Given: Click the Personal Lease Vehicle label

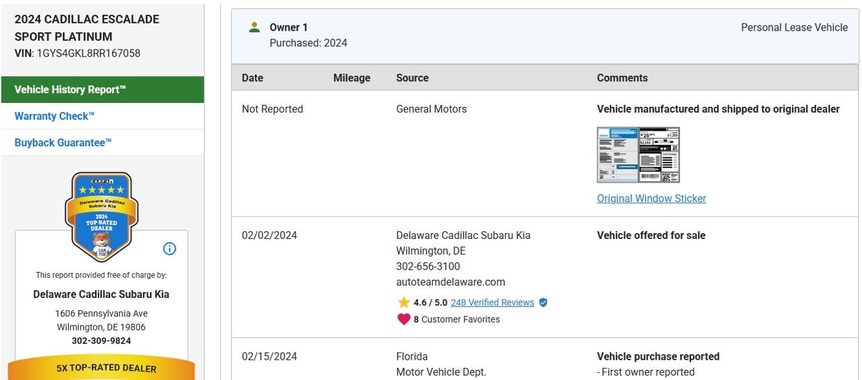Looking at the screenshot, I should 793,27.
